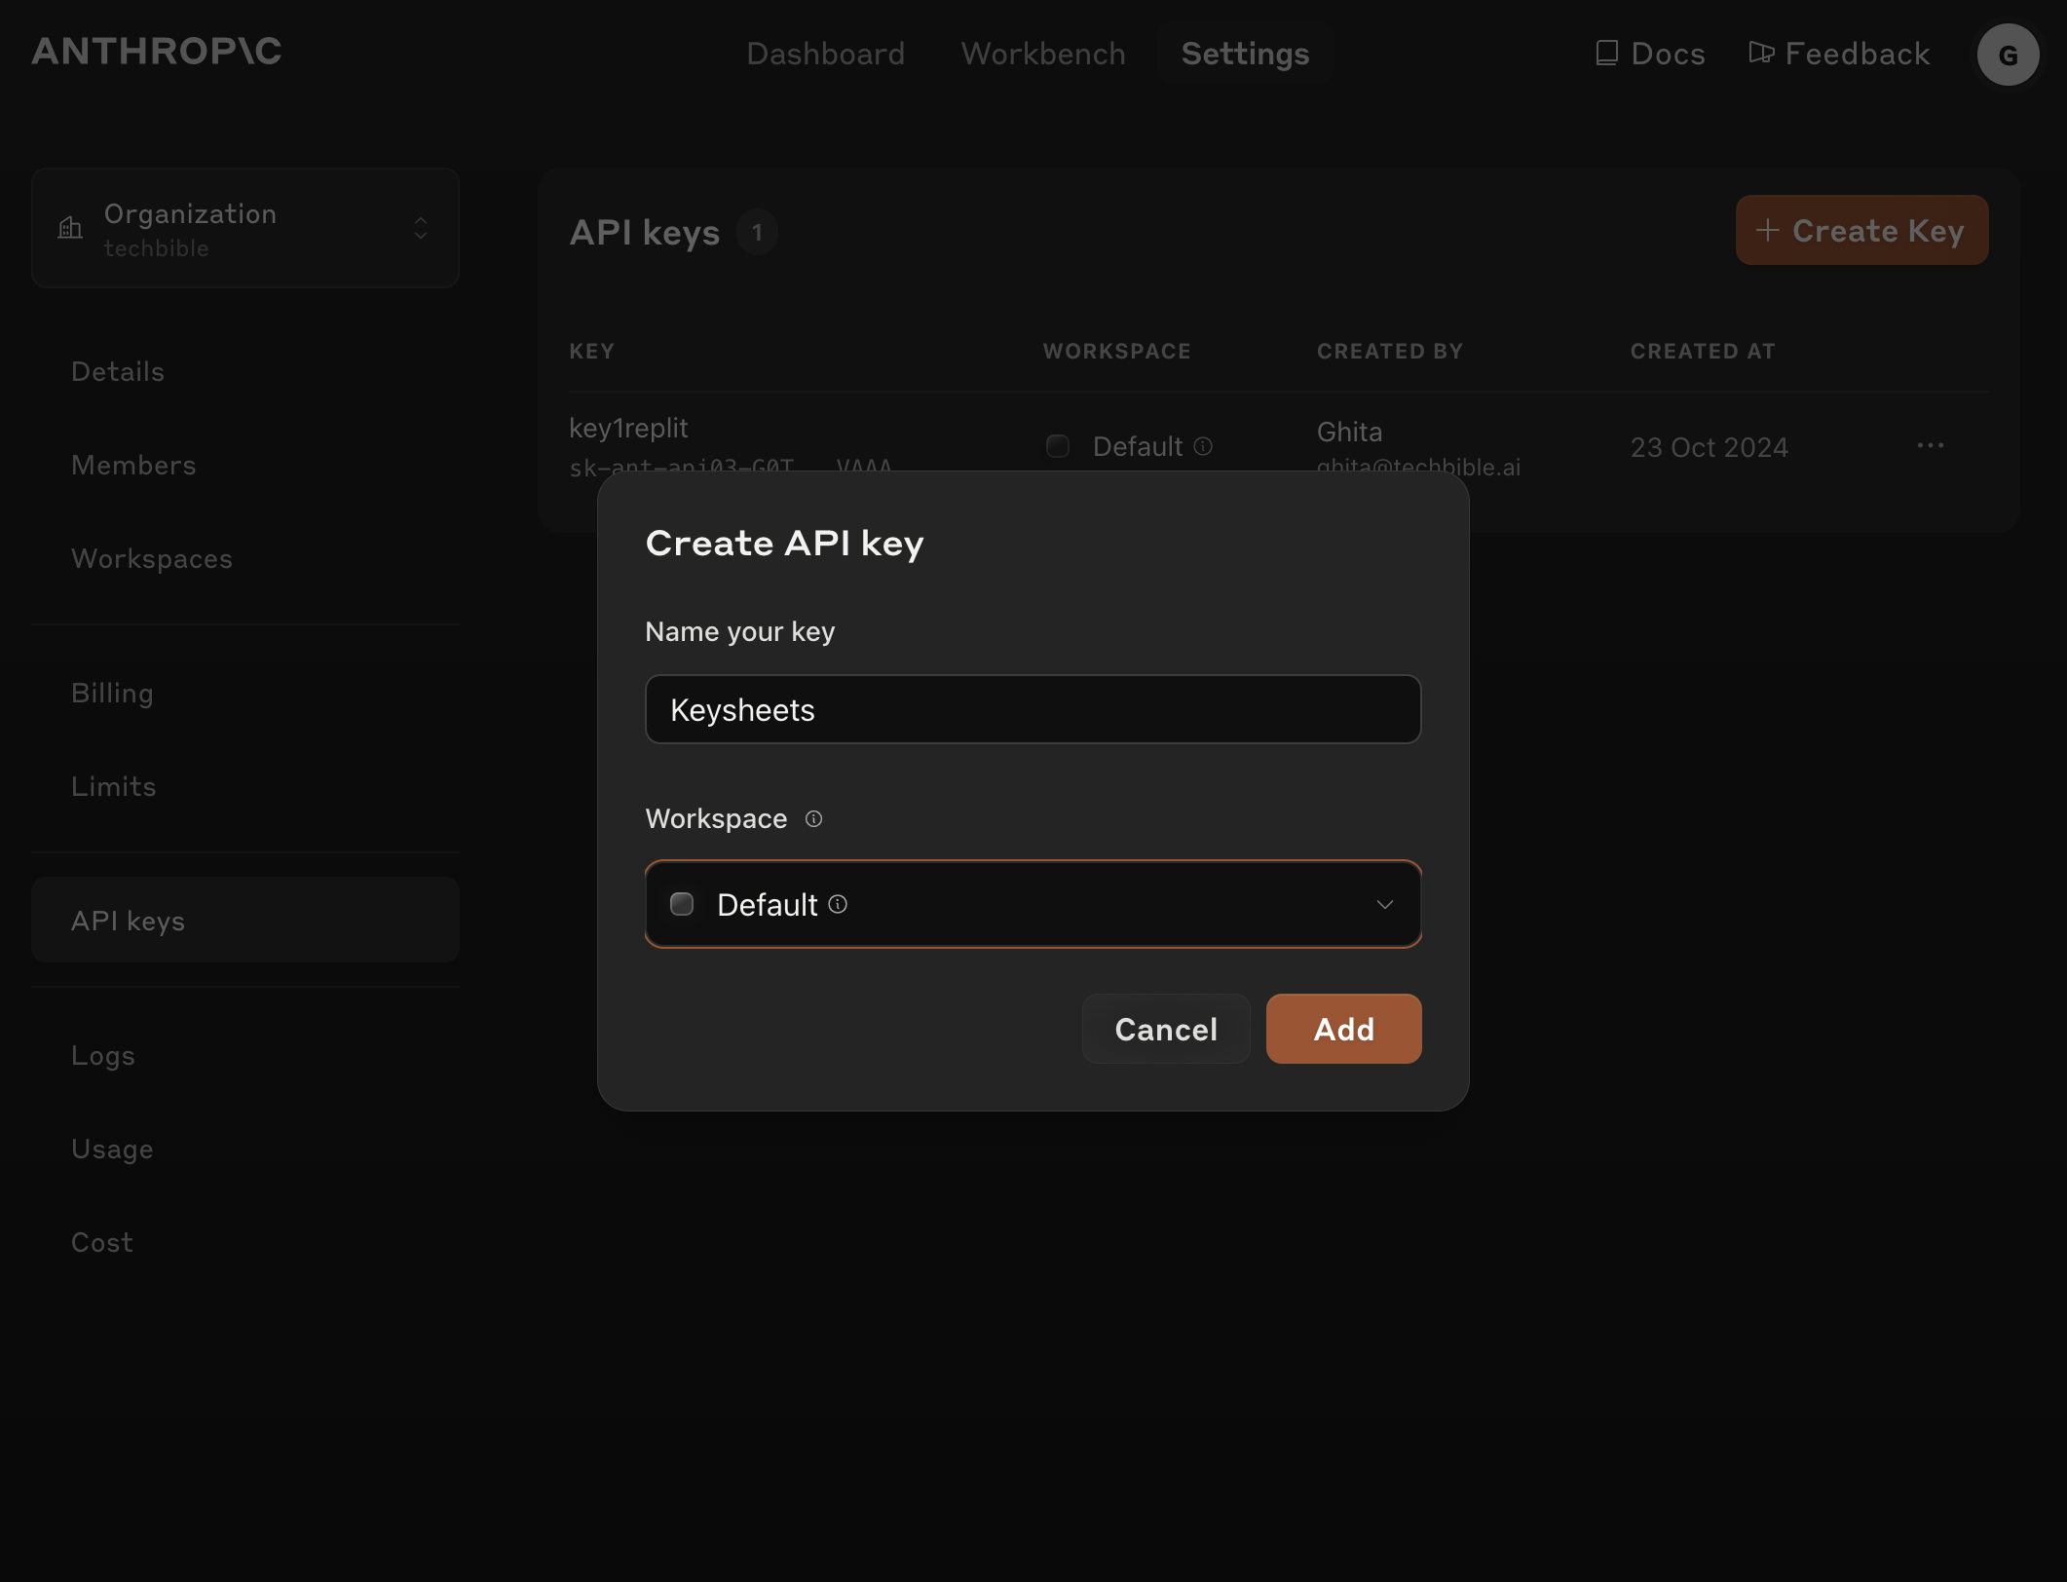The width and height of the screenshot is (2067, 1582).
Task: Click the Anthropic logo
Action: [x=157, y=52]
